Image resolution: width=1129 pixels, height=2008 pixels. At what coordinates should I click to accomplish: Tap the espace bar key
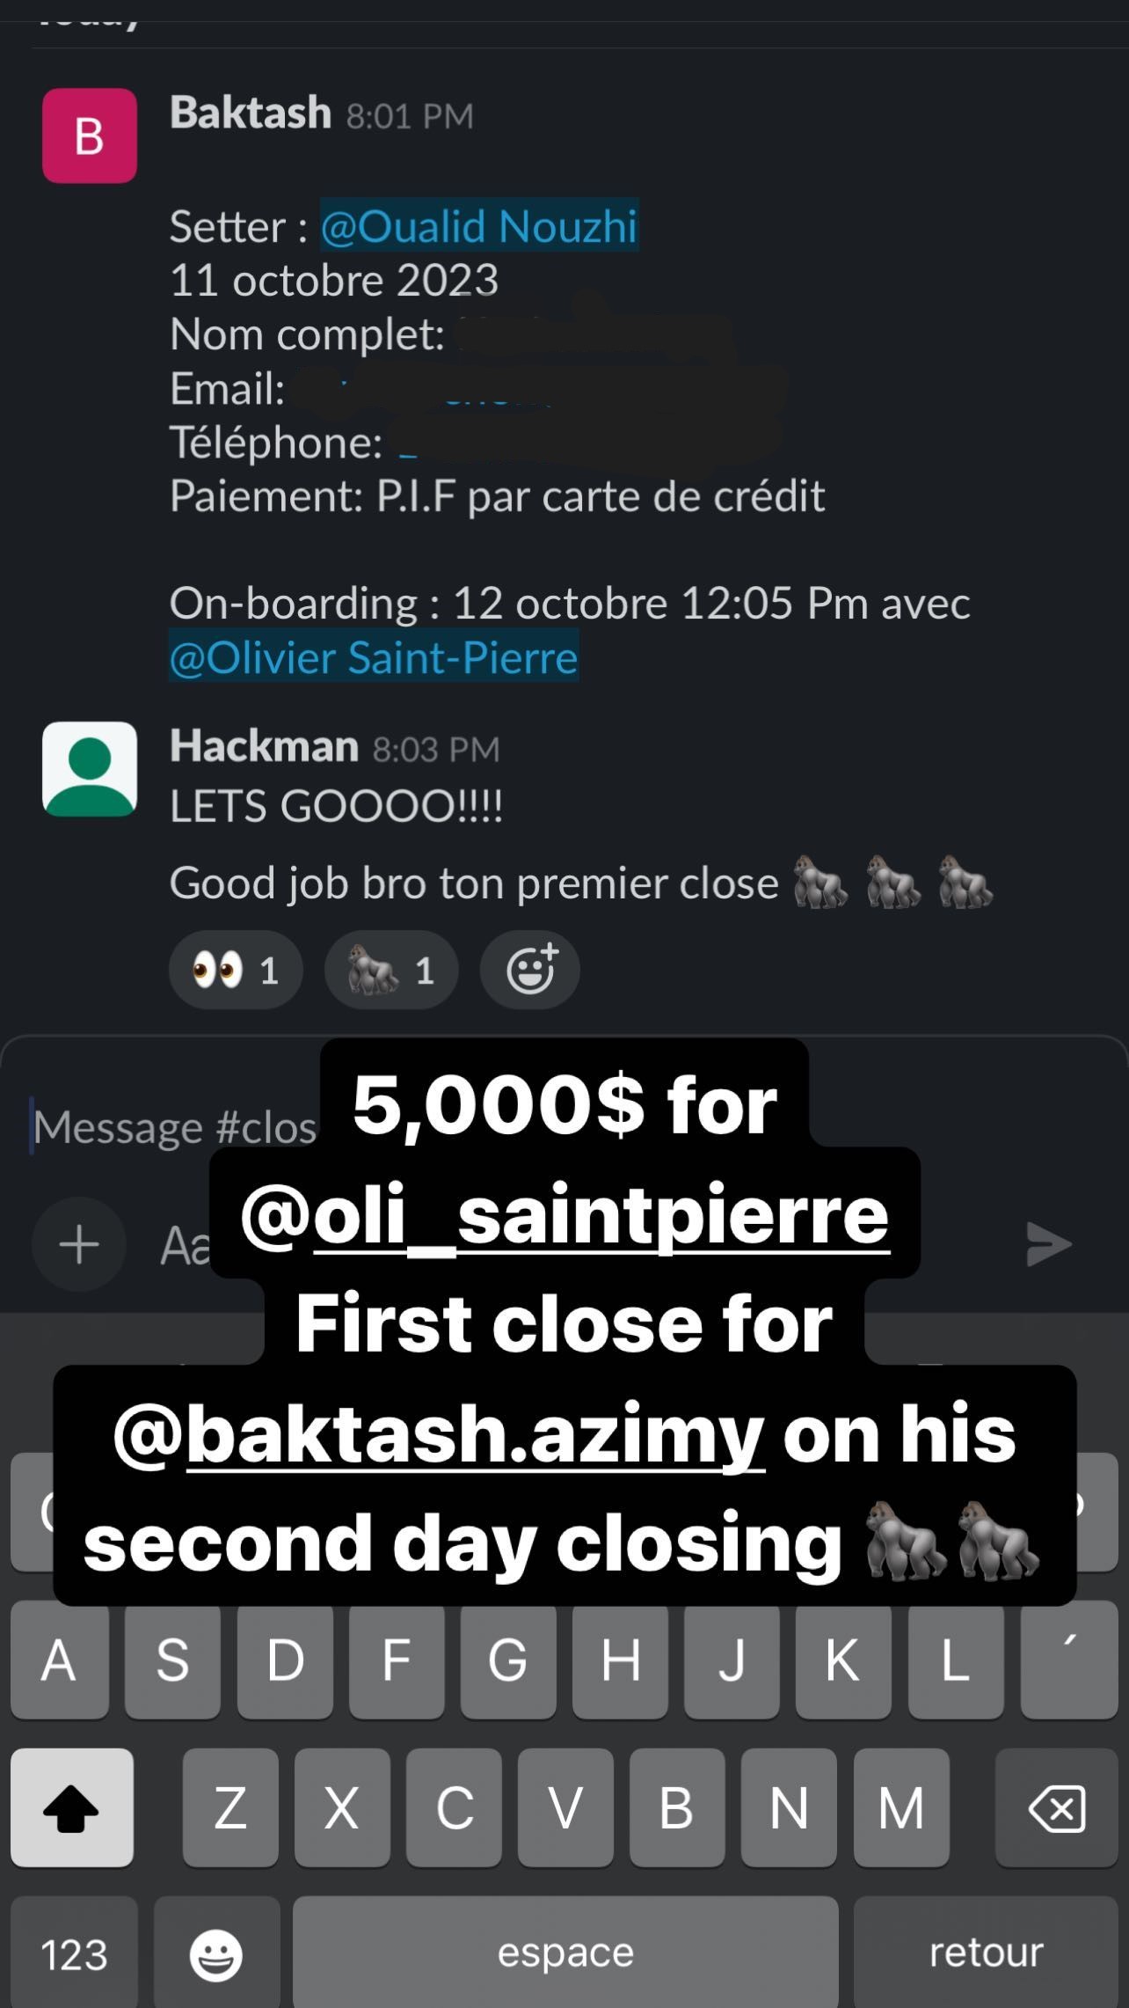(x=565, y=1955)
